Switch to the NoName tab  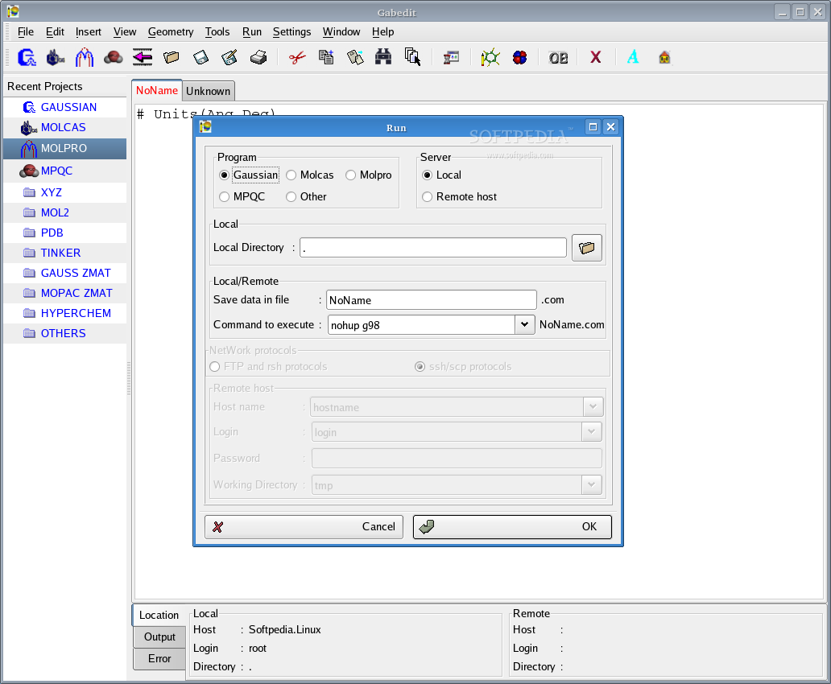[157, 90]
